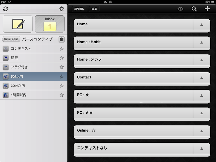Click the パースペクティブ heading text
Image resolution: width=216 pixels, height=162 pixels.
click(x=37, y=39)
